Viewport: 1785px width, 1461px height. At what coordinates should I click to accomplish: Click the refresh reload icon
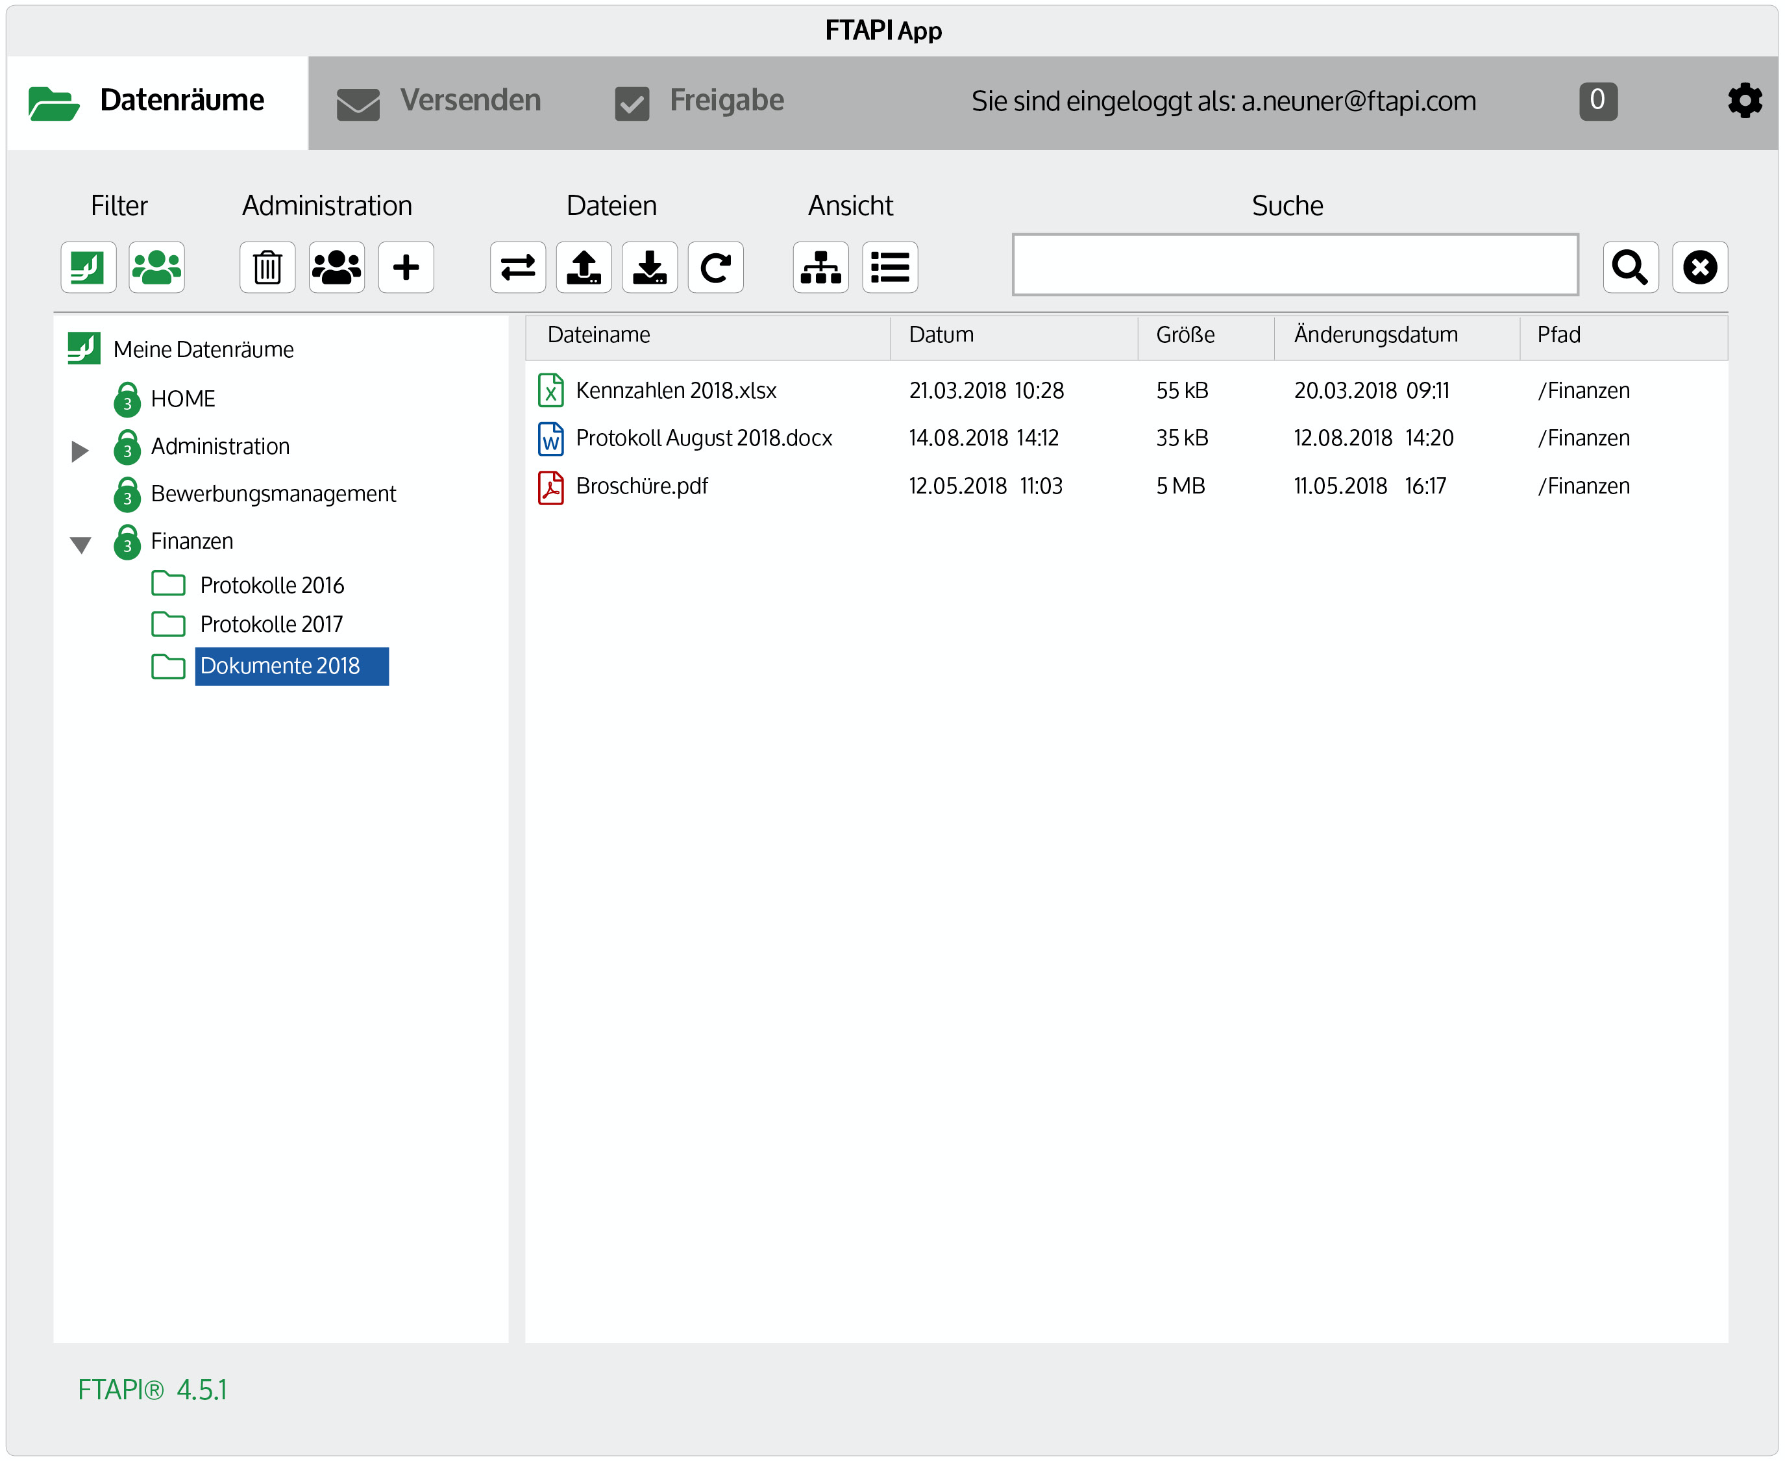click(715, 268)
